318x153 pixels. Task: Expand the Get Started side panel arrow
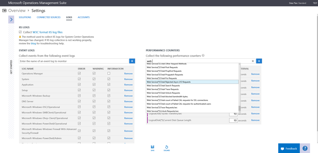pyautogui.click(x=11, y=20)
